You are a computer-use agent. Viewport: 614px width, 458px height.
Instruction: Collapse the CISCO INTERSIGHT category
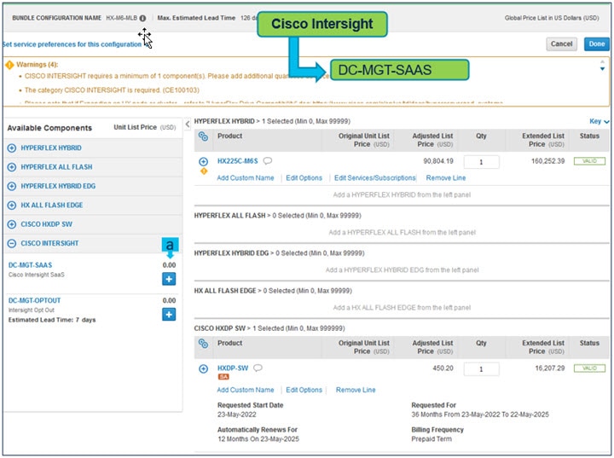tap(12, 243)
